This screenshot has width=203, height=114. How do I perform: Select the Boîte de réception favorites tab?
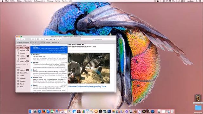tap(37, 42)
